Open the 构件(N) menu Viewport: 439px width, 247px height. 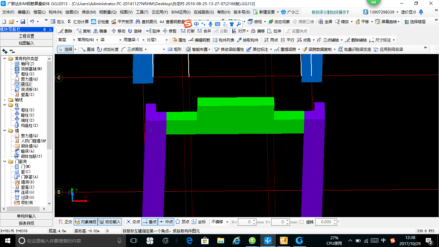pyautogui.click(x=55, y=12)
